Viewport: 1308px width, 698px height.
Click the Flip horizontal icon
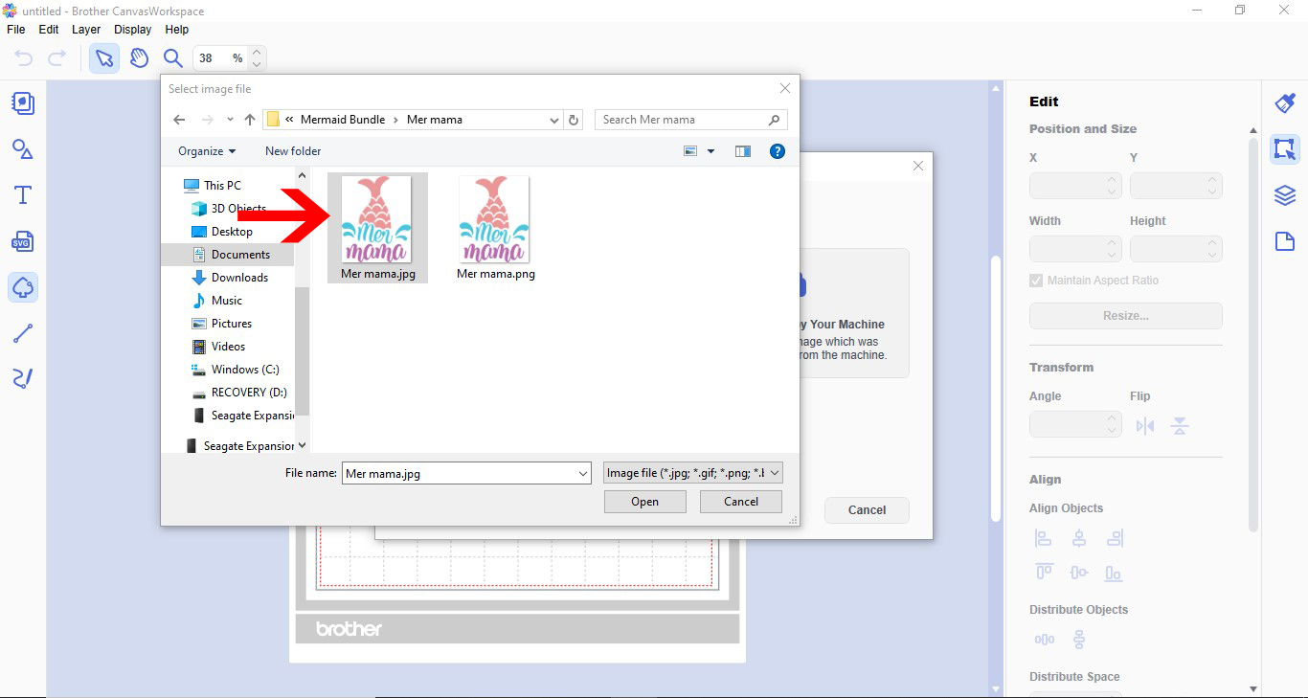[x=1145, y=426]
